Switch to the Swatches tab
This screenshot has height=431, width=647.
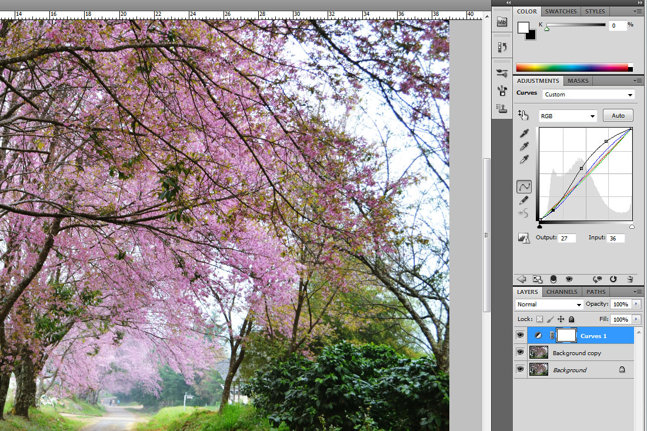tap(561, 11)
